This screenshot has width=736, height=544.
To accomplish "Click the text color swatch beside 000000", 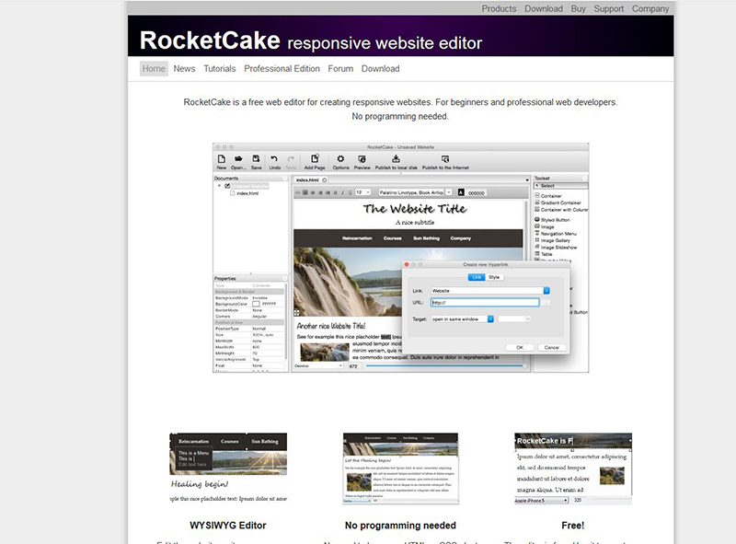I will click(461, 192).
